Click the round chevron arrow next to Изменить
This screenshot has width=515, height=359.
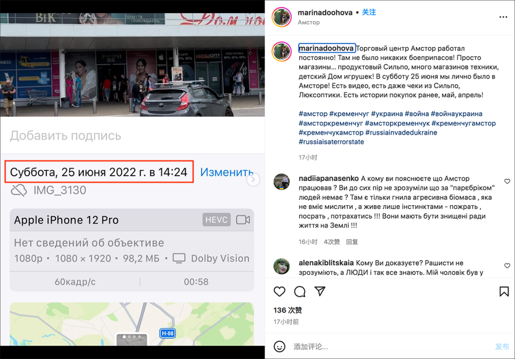click(253, 180)
